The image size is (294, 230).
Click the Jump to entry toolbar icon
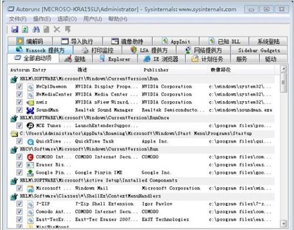[68, 29]
